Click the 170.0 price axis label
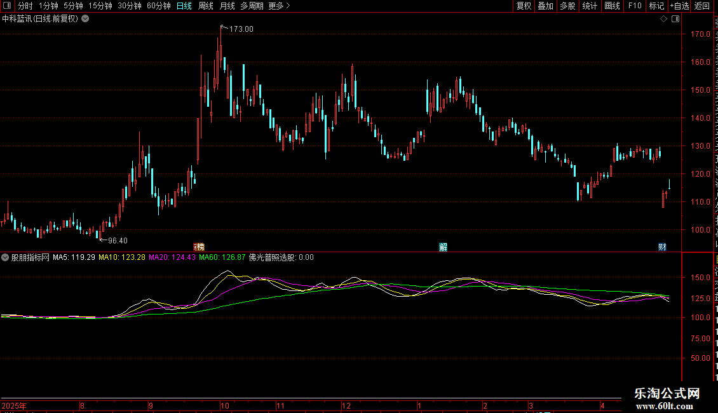 click(700, 34)
